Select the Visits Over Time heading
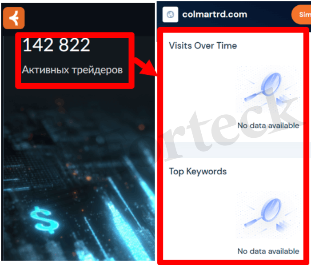Viewport: 311px width, 265px height. click(x=203, y=45)
